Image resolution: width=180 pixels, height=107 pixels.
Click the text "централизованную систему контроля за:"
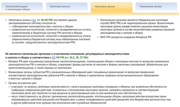(x=33, y=23)
